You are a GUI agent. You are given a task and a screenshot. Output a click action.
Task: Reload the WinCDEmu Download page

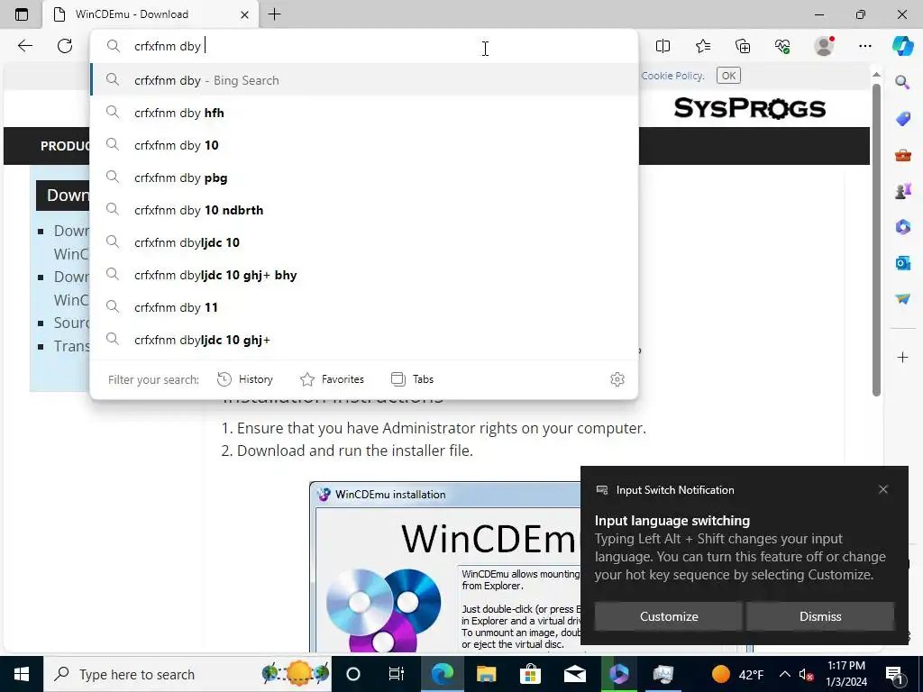(x=65, y=46)
